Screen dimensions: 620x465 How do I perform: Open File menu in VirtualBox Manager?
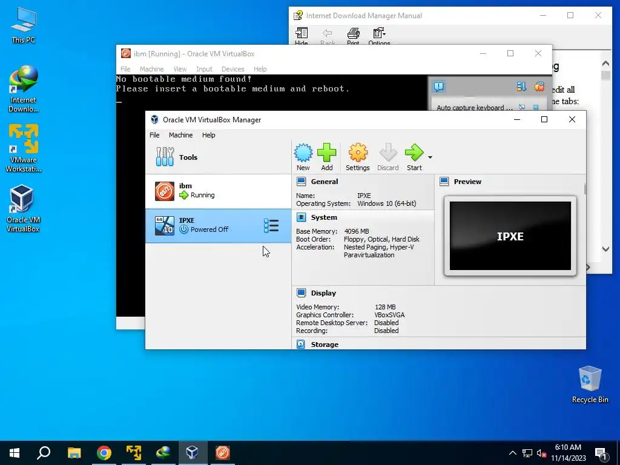pos(154,135)
